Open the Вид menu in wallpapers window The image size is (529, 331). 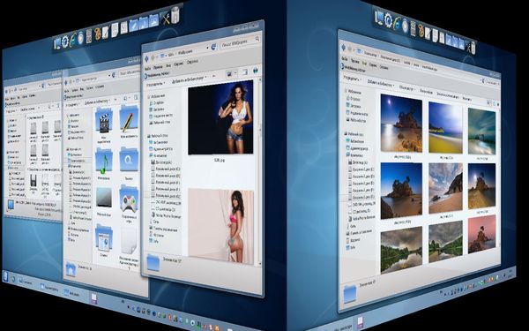tap(168, 64)
